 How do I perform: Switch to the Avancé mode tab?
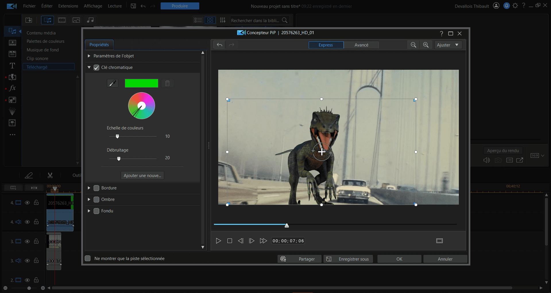click(361, 45)
